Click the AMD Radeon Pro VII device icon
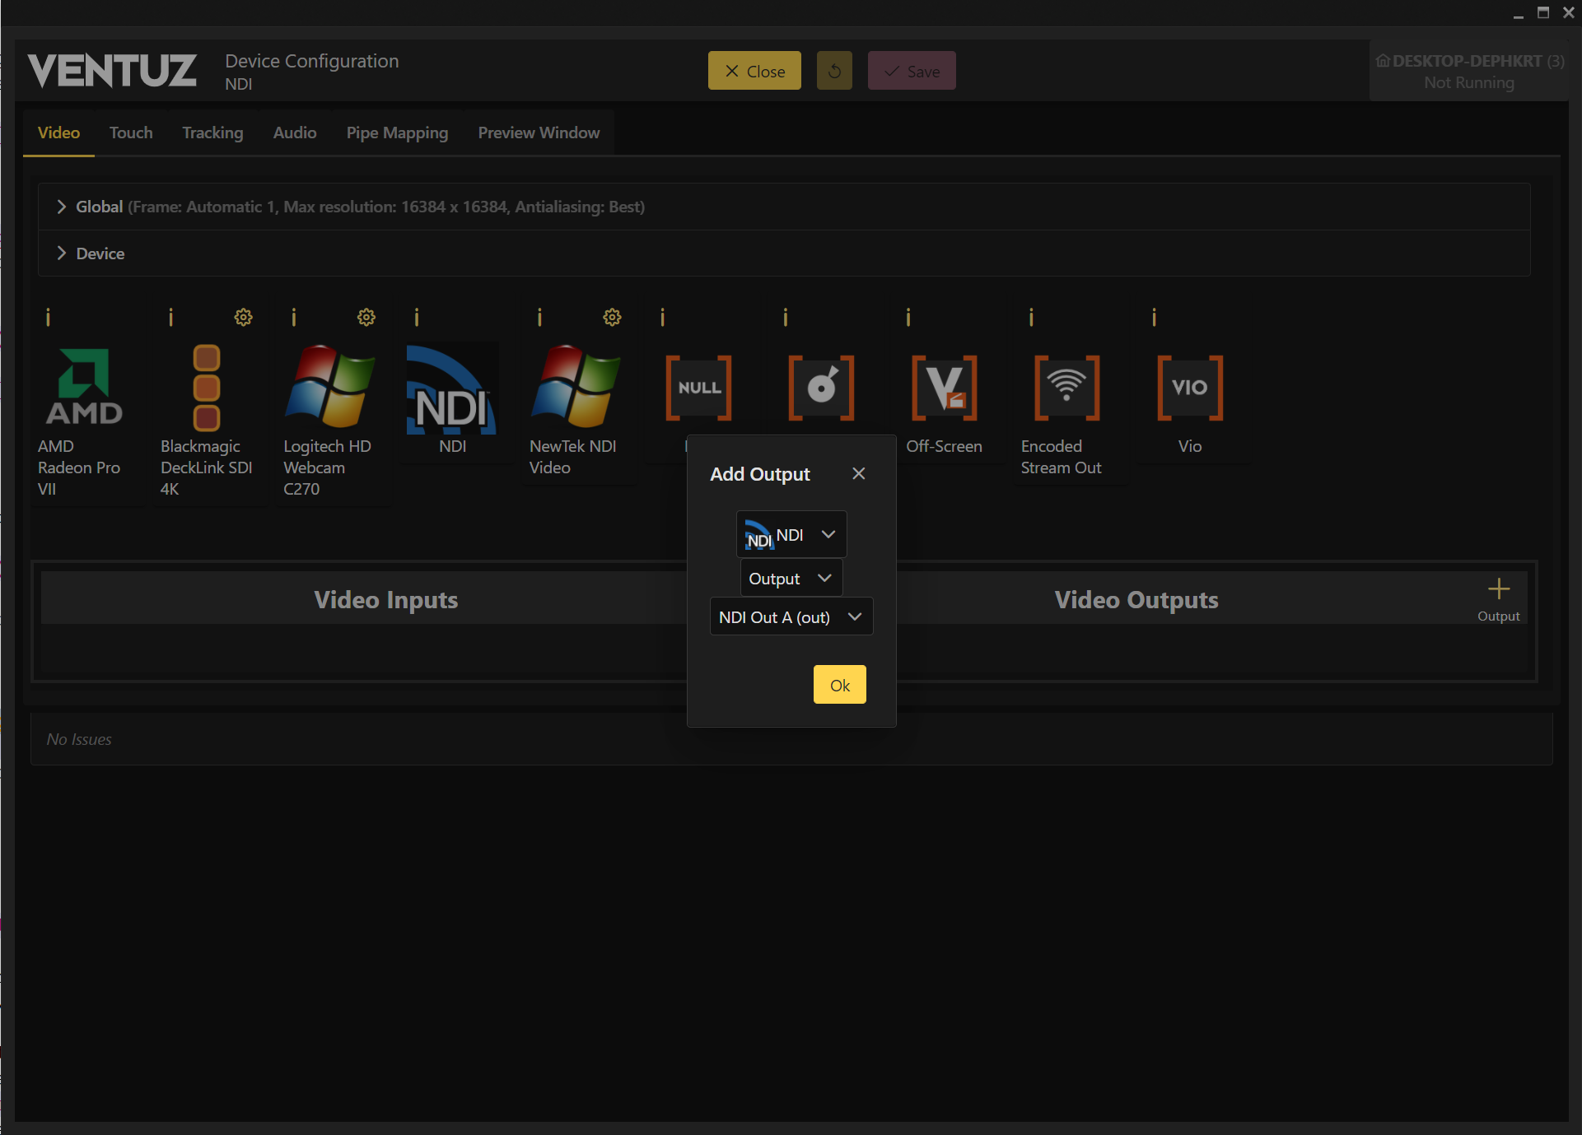 coord(84,387)
